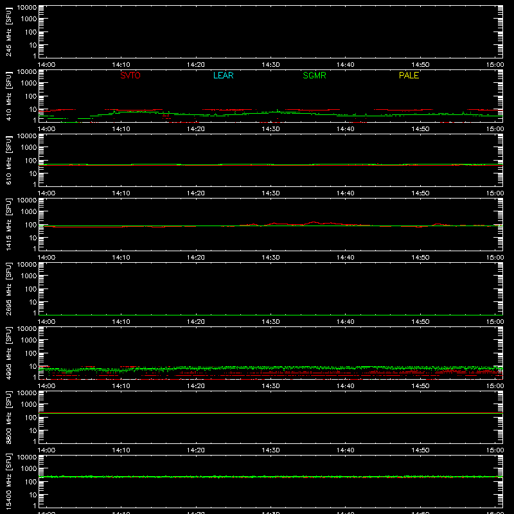Screen dimensions: 514x514
Task: Click the green SGMR station label
Action: (314, 75)
